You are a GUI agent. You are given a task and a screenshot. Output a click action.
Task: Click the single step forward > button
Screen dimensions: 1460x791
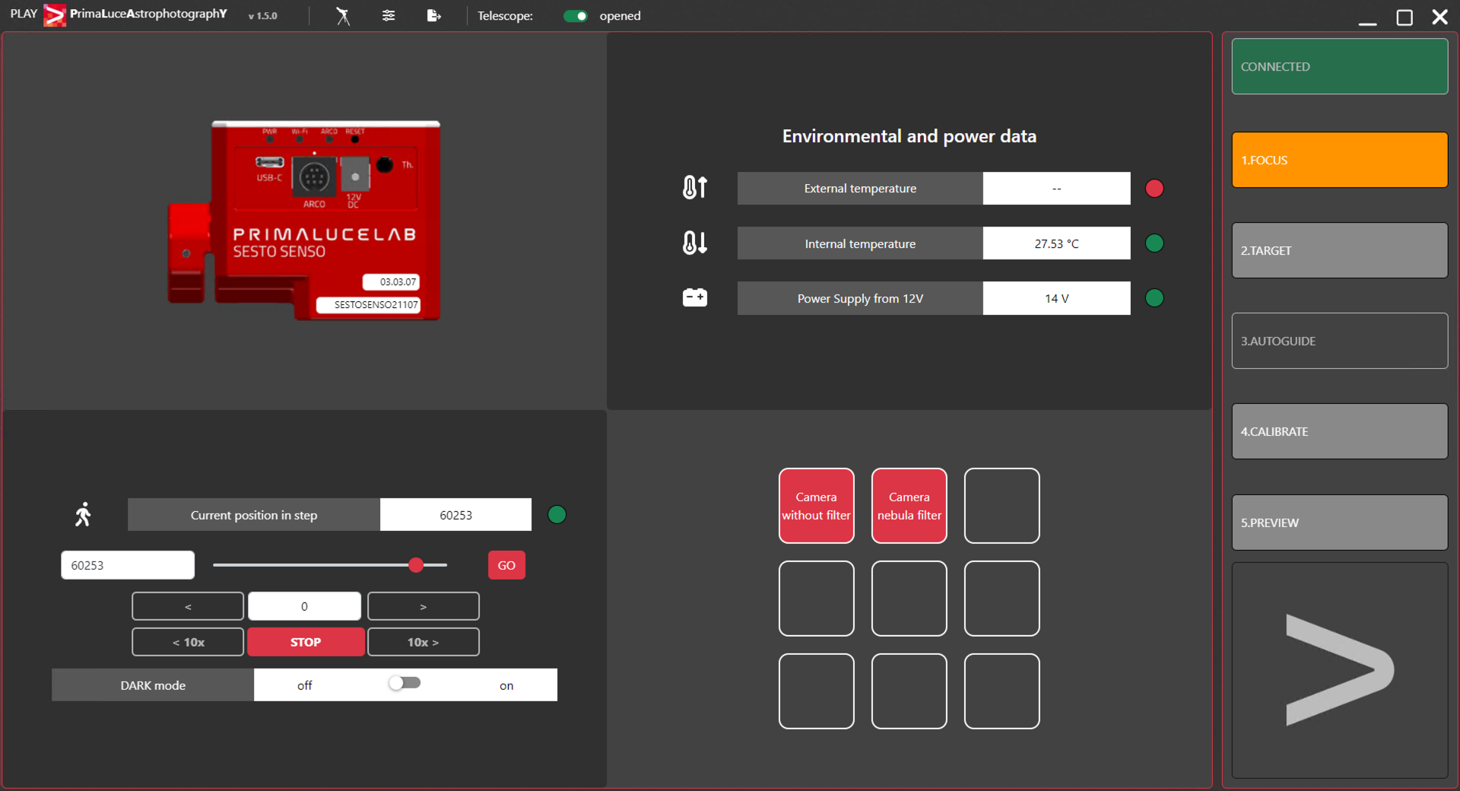pos(424,606)
